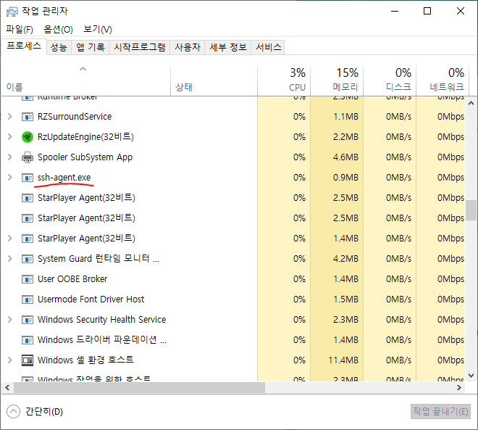Screen dimensions: 478x430
Task: Click the Spooler SubSystem App printer icon
Action: (28, 157)
